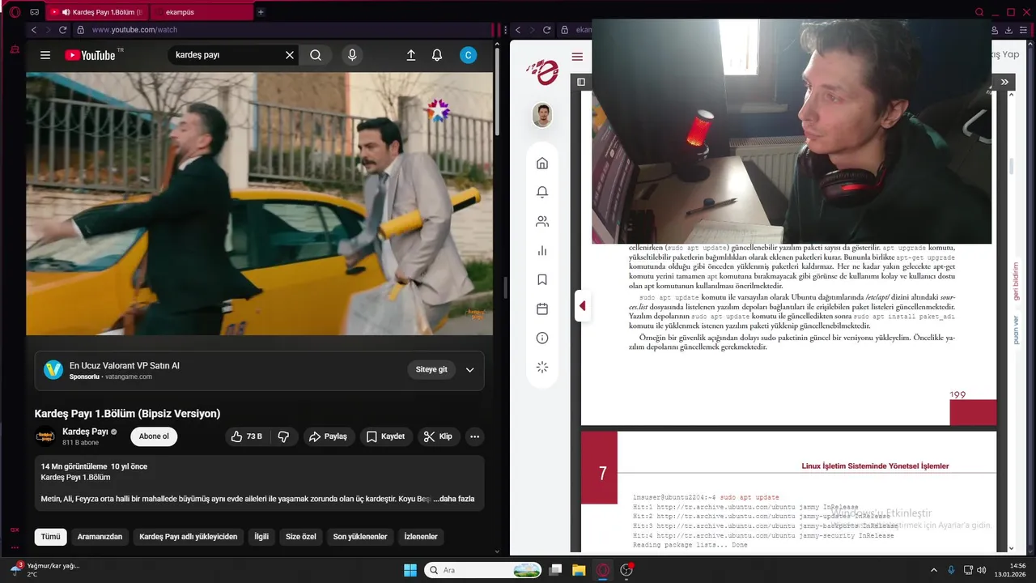Open ekampüs home icon in sidebar
1036x583 pixels.
542,164
